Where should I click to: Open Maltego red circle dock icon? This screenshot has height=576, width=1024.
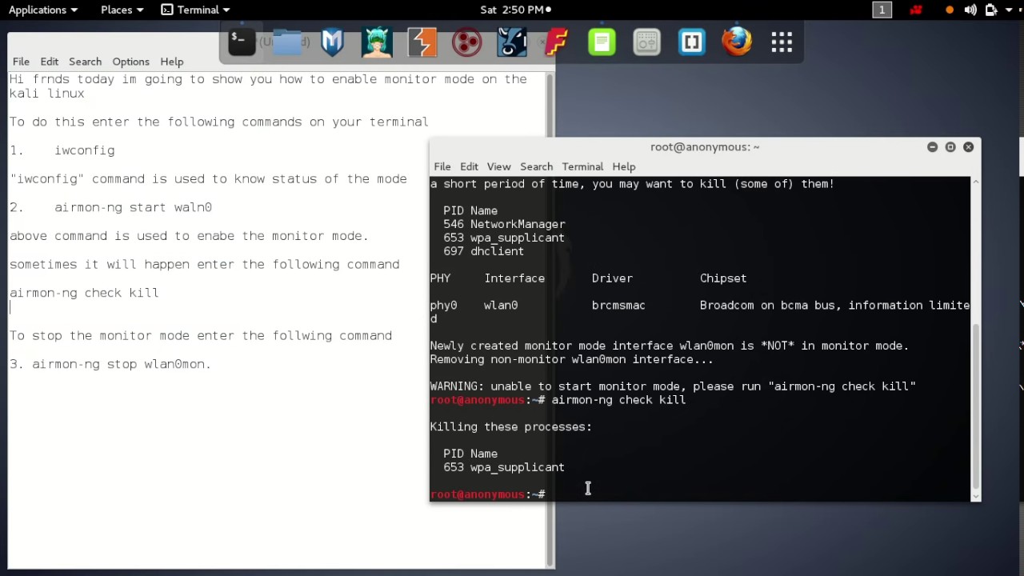[x=466, y=42]
